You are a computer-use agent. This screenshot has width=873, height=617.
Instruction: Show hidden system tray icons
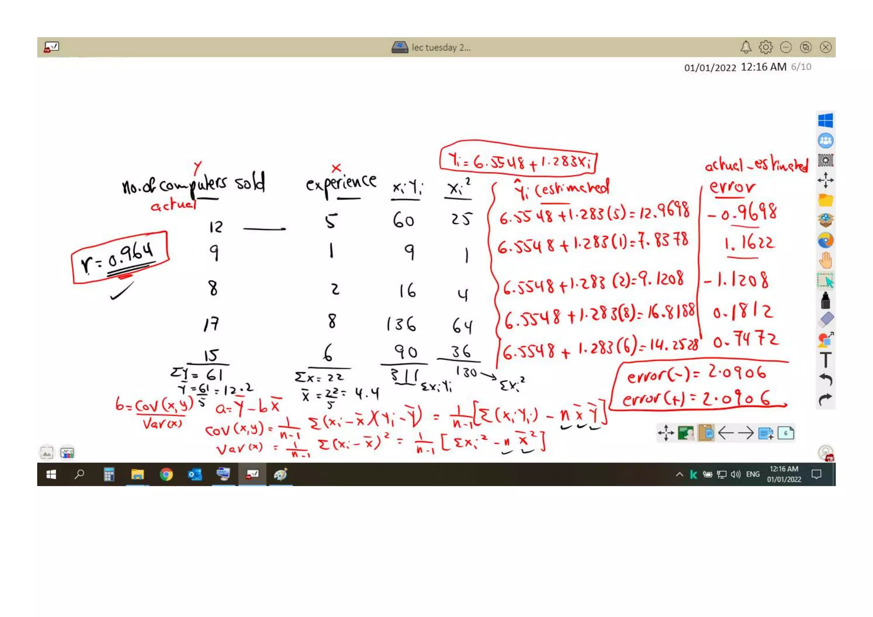coord(679,474)
